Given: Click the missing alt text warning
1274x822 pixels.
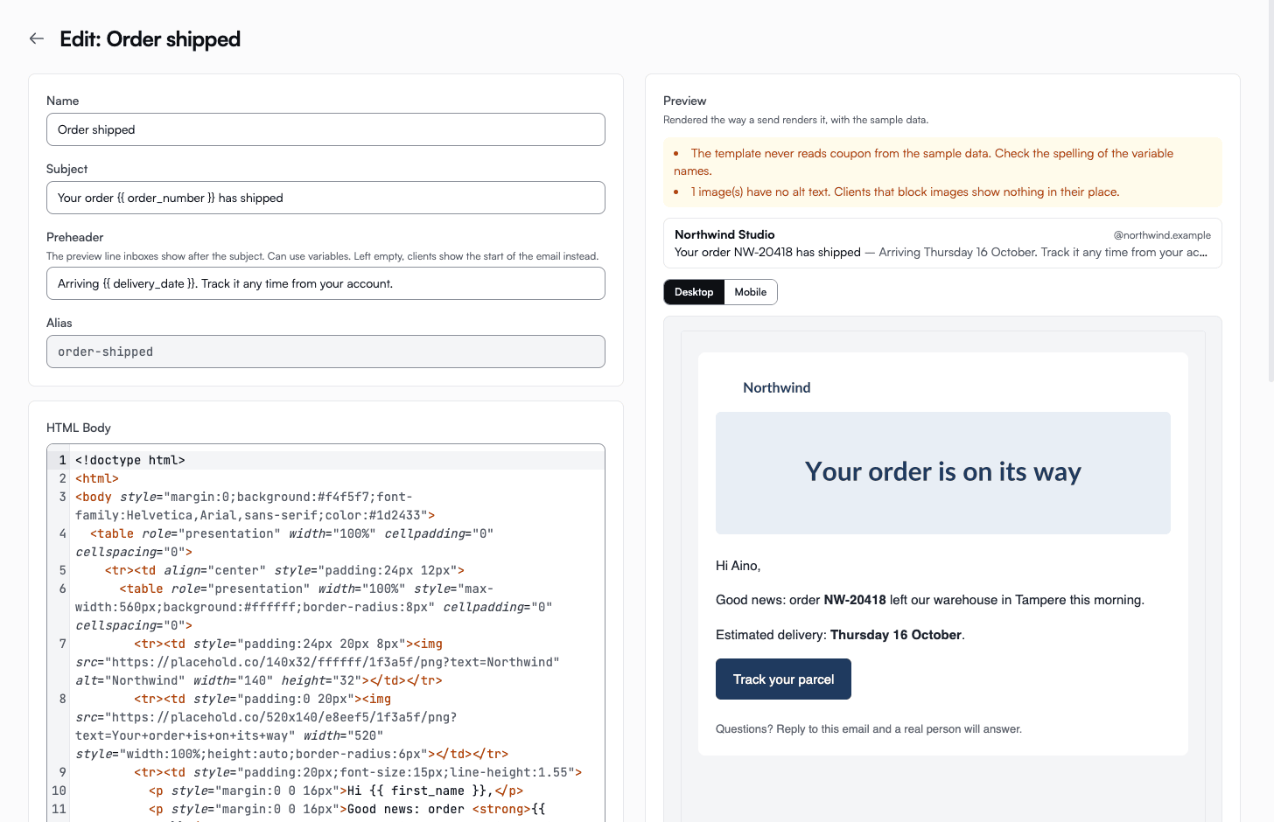Looking at the screenshot, I should [x=905, y=192].
